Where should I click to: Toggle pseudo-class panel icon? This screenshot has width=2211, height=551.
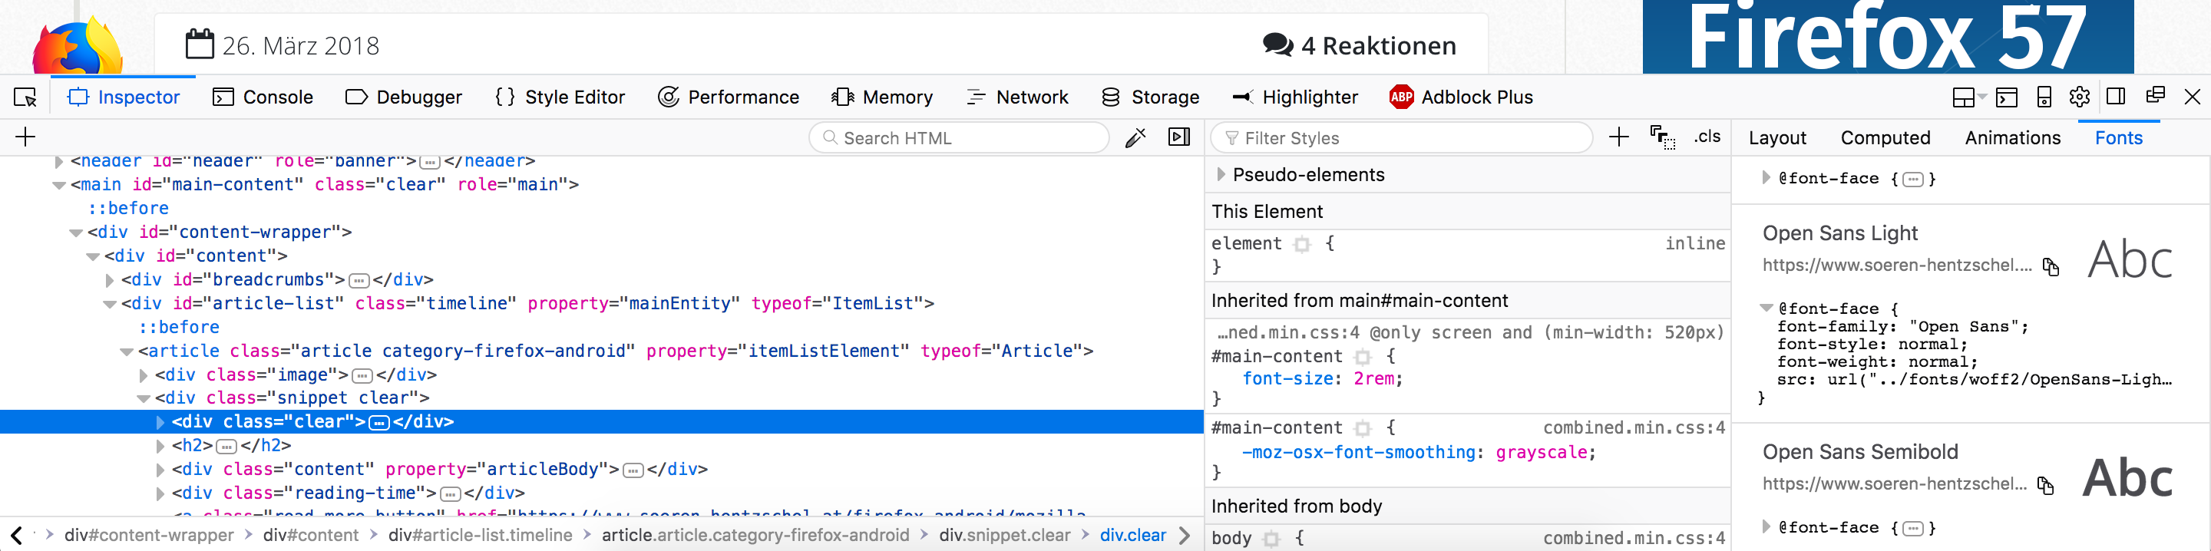coord(1661,137)
